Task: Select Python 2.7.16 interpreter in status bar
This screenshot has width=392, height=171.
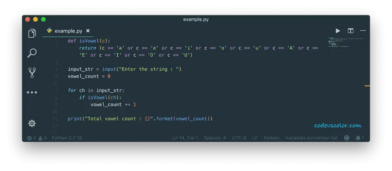Action: 67,138
